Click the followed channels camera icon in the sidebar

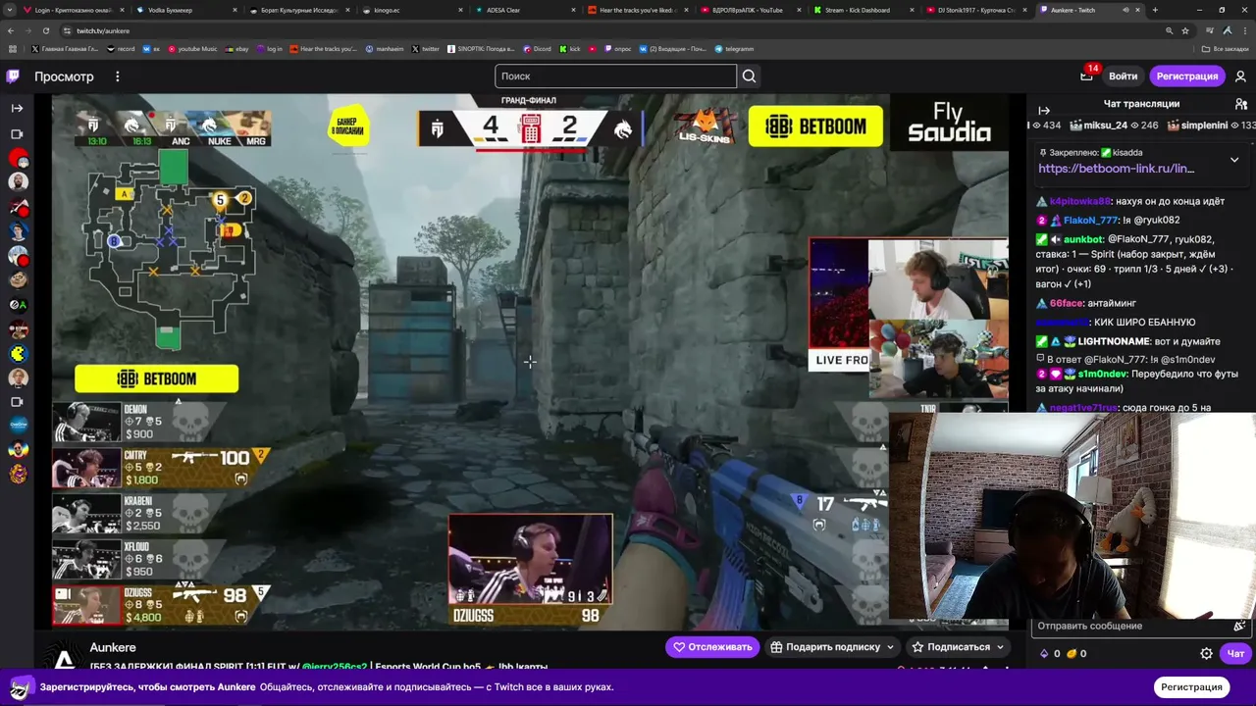pyautogui.click(x=17, y=133)
